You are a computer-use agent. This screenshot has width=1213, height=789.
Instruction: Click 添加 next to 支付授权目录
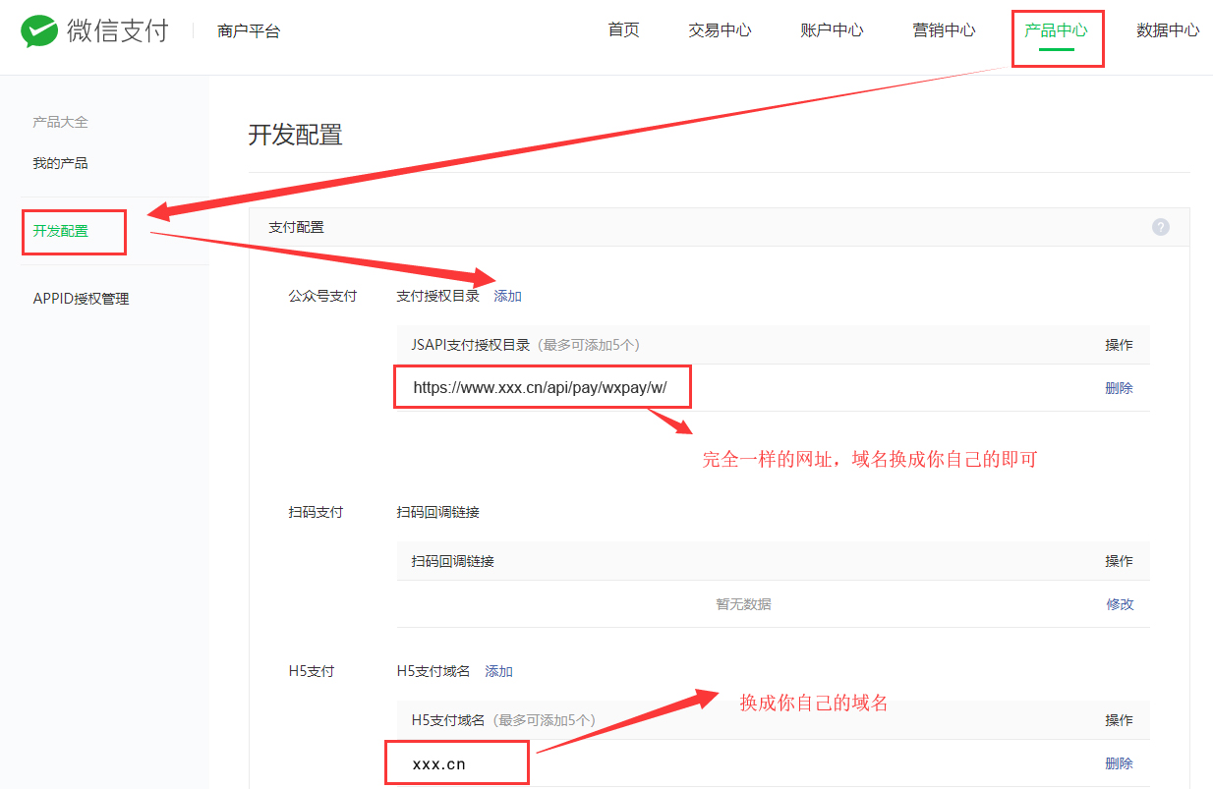507,296
